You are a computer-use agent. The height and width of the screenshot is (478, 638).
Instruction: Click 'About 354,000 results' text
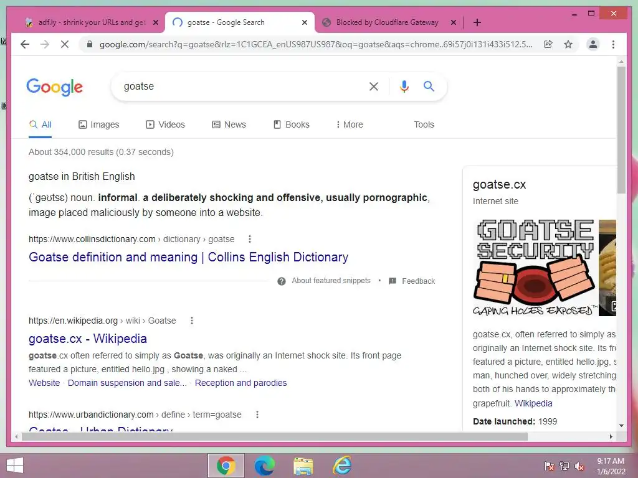click(x=101, y=152)
